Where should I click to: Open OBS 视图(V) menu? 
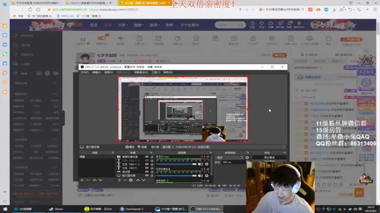[109, 72]
